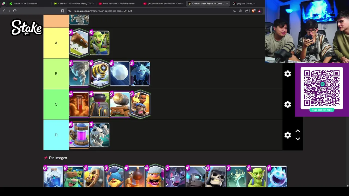The height and width of the screenshot is (196, 349).
Task: Switch to Luis Galvez X tab
Action: click(246, 4)
